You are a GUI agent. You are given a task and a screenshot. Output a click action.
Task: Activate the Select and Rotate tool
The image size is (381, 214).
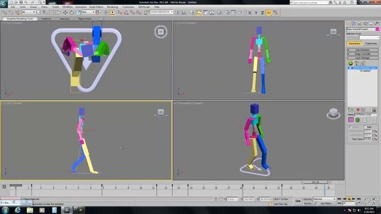coord(71,12)
